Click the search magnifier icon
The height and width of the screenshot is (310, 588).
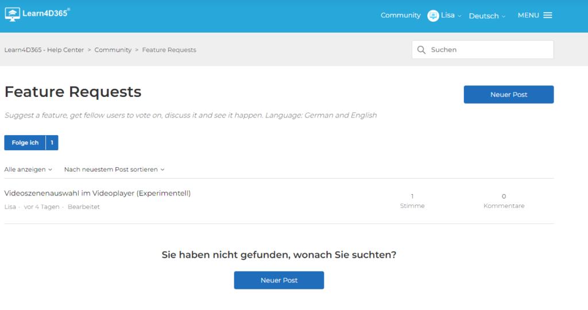[x=421, y=50]
